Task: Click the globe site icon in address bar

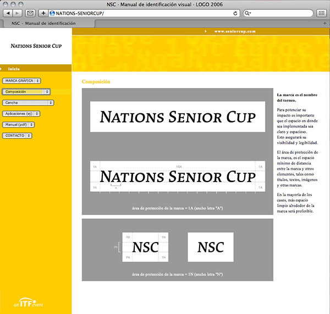Action: tap(52, 13)
